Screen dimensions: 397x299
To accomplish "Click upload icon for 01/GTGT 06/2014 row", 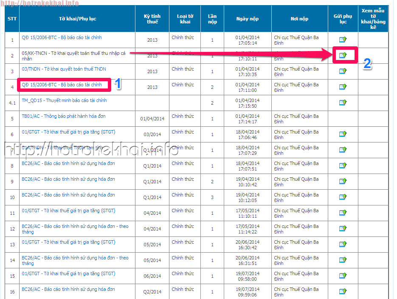I will [x=343, y=276].
